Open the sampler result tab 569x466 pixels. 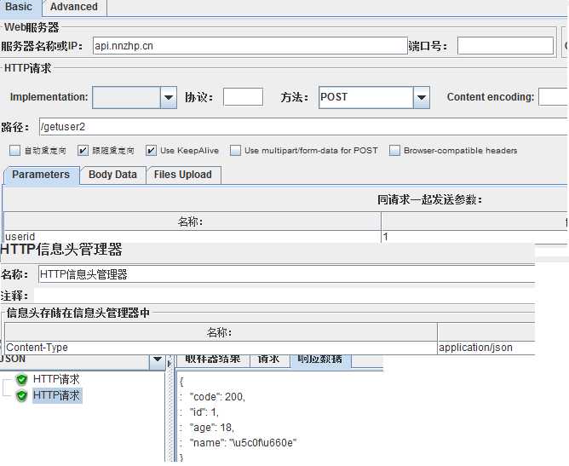pyautogui.click(x=213, y=360)
